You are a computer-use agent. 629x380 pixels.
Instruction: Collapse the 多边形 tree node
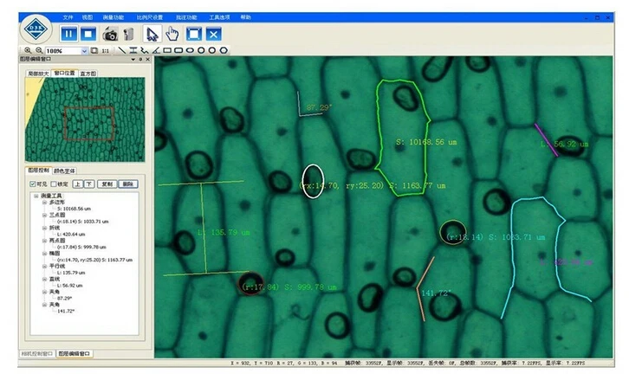click(44, 203)
